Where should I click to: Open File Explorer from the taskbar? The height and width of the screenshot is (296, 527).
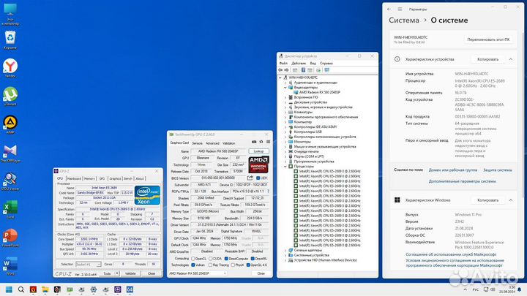coord(45,289)
